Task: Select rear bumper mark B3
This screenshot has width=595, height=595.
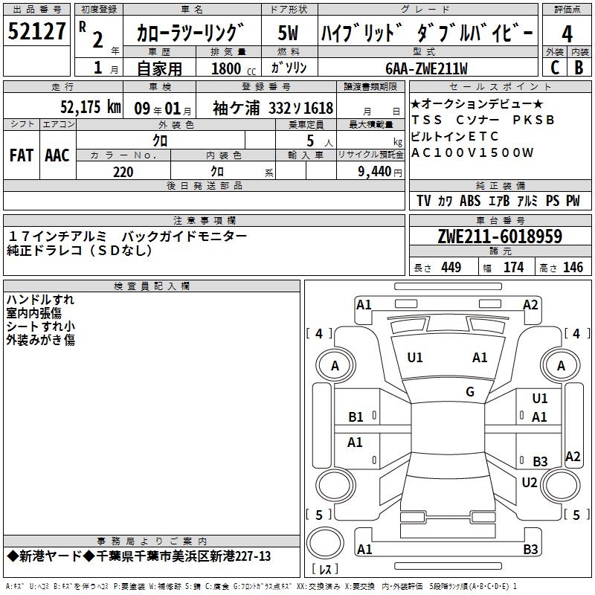Action: point(530,549)
